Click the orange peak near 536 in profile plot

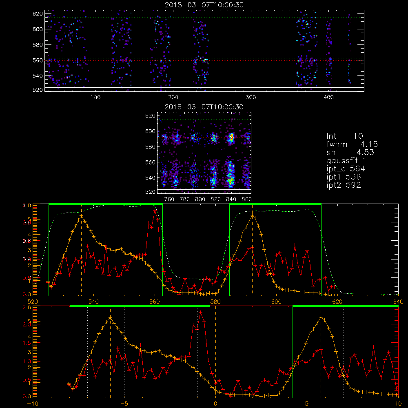tap(82, 216)
